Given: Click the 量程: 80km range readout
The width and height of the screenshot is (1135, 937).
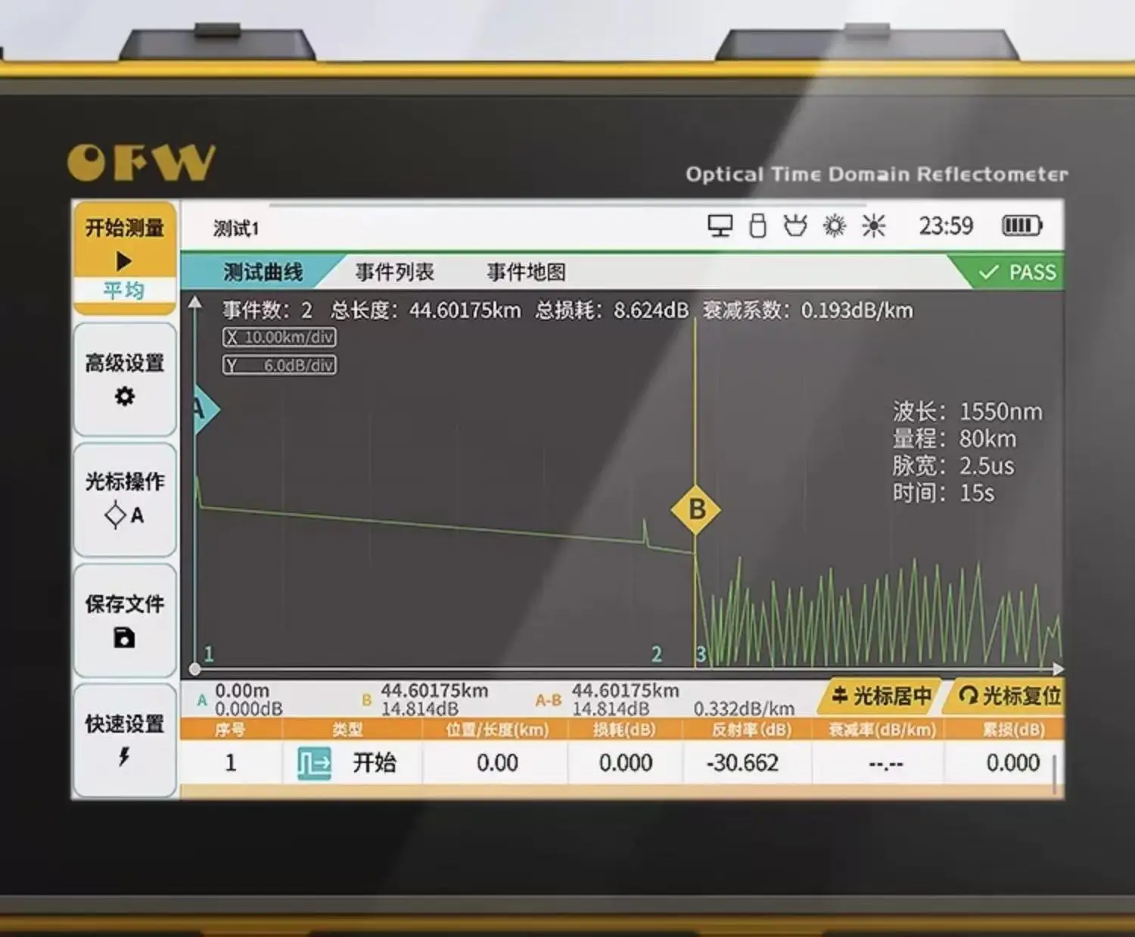Looking at the screenshot, I should pyautogui.click(x=954, y=439).
